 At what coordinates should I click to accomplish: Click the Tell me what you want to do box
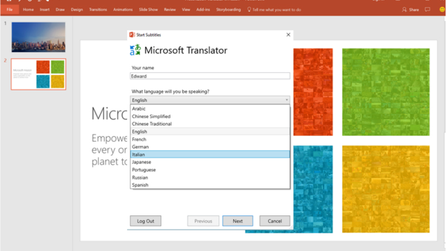(x=274, y=9)
